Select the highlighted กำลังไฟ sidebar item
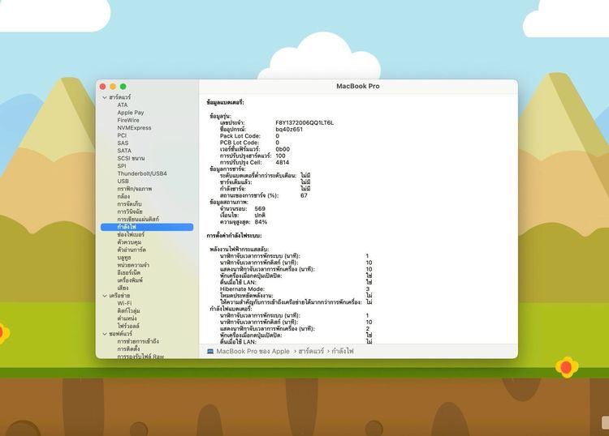This screenshot has height=436, width=609. click(x=126, y=227)
